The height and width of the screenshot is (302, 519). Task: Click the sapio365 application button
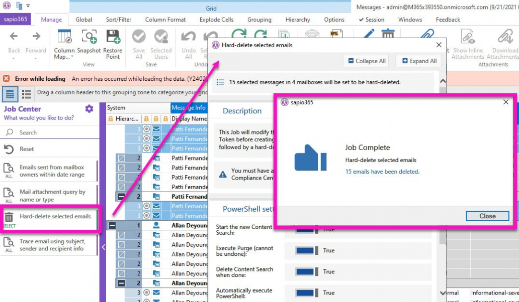pos(16,19)
